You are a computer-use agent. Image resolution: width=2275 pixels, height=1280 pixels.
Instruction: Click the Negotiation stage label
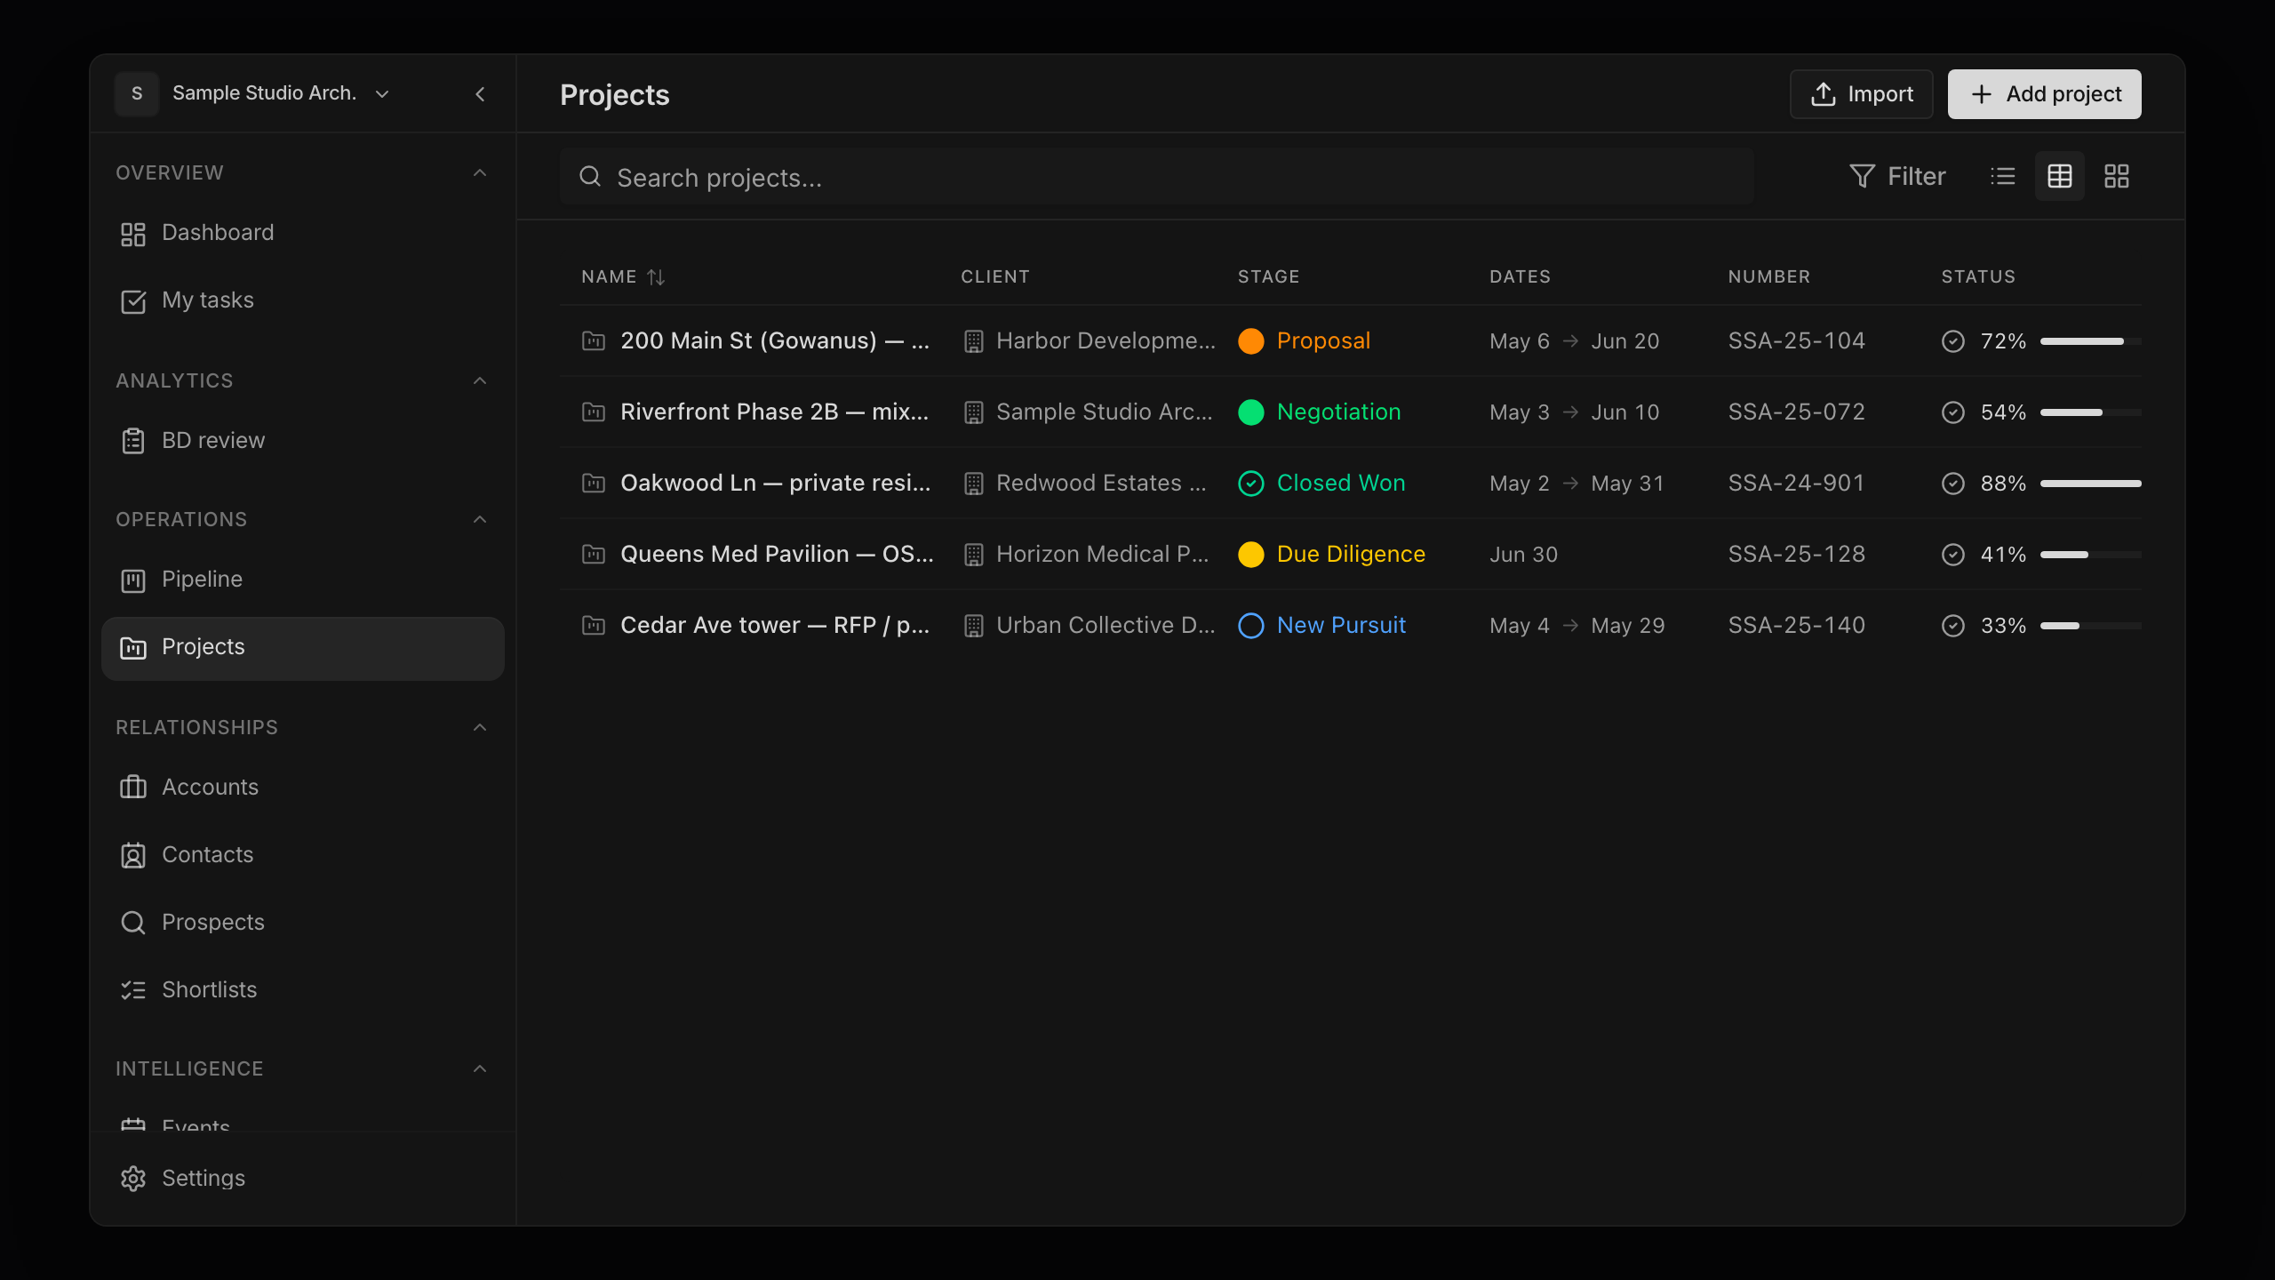(1338, 412)
